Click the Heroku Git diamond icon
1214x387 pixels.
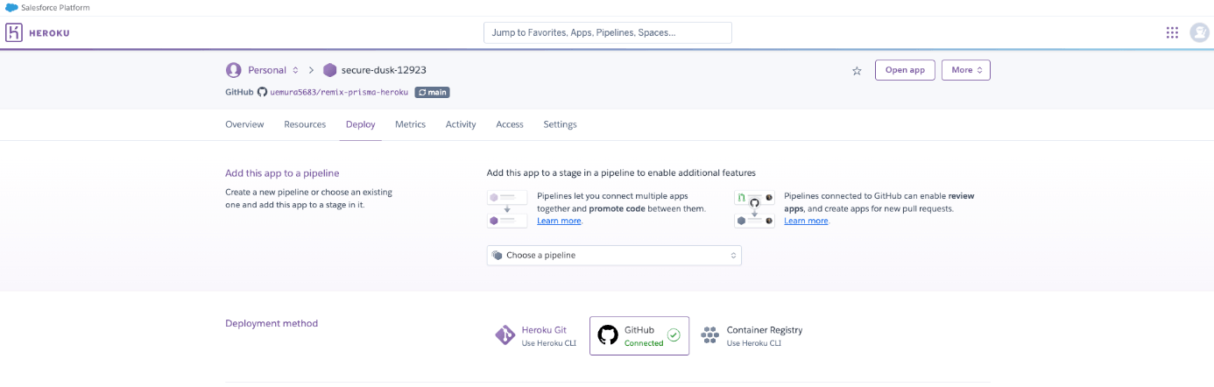pos(505,335)
